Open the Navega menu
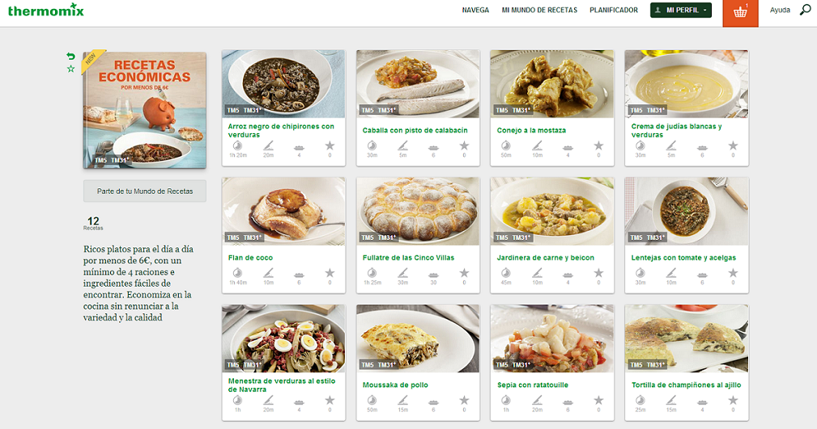The image size is (817, 429). [x=475, y=11]
